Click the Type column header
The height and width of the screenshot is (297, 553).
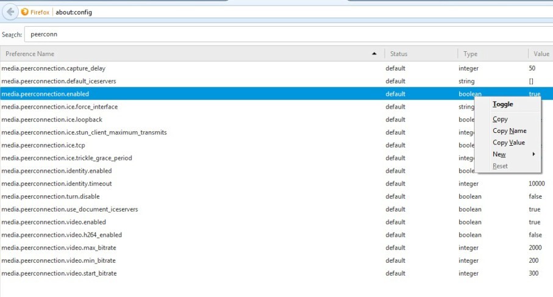(491, 54)
